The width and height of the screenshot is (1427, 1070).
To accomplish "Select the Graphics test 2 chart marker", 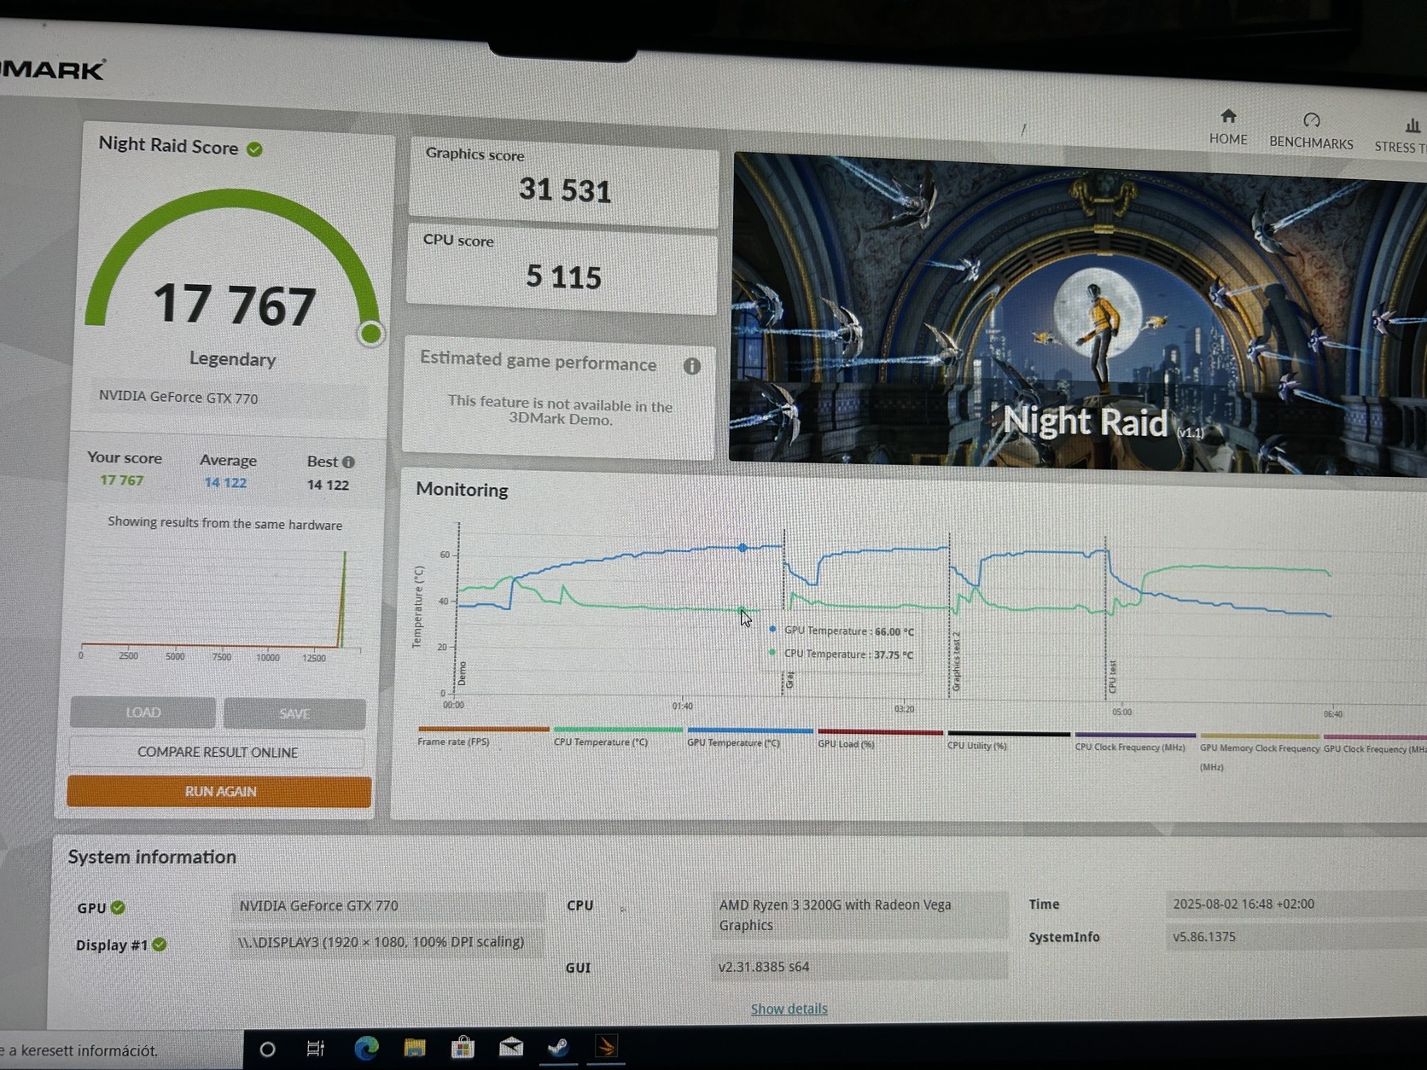I will [956, 661].
